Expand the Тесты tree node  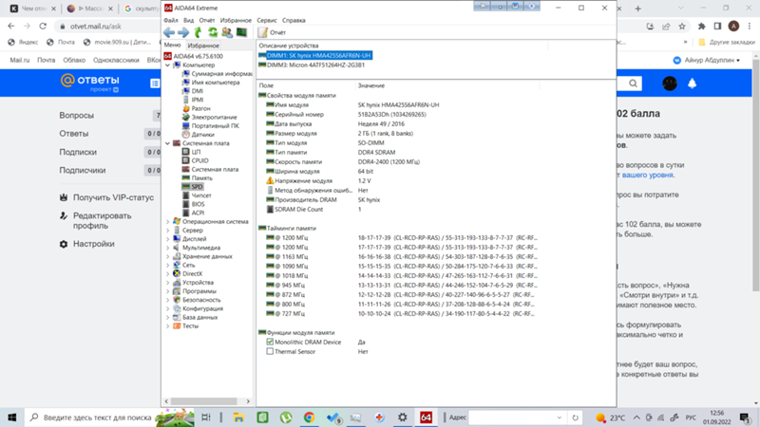[168, 326]
